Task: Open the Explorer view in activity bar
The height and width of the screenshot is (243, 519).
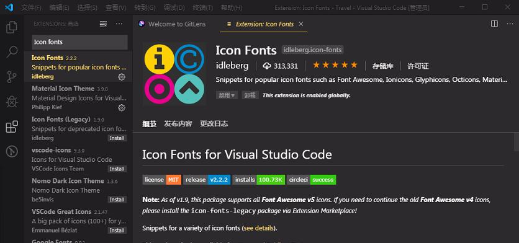Action: click(x=12, y=27)
